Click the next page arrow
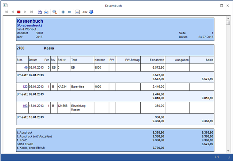This screenshot has height=162, width=234. [26, 12]
